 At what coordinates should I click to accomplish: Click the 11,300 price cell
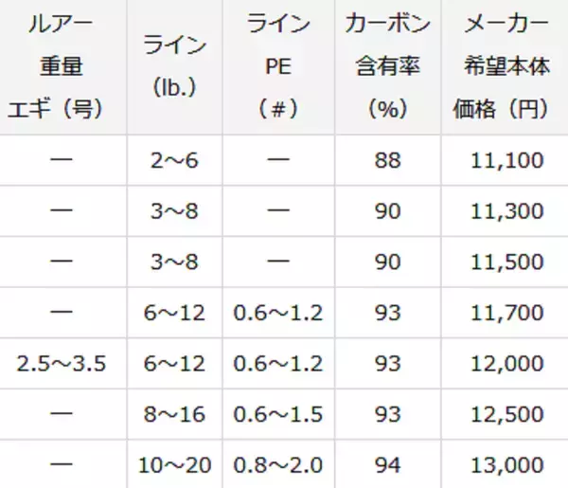(506, 210)
